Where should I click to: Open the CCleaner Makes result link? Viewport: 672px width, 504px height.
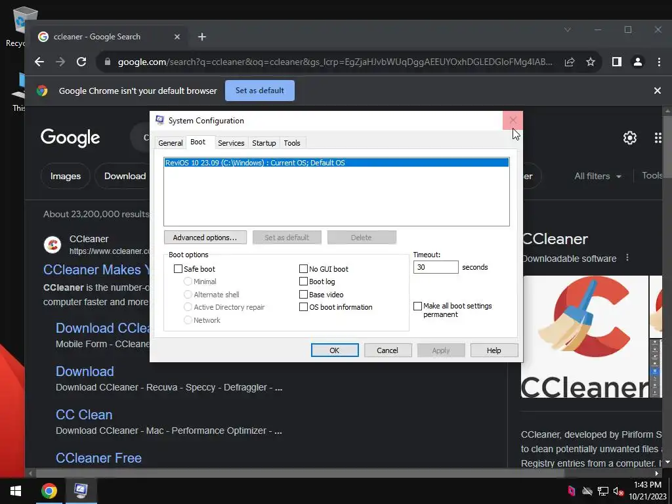tap(96, 270)
